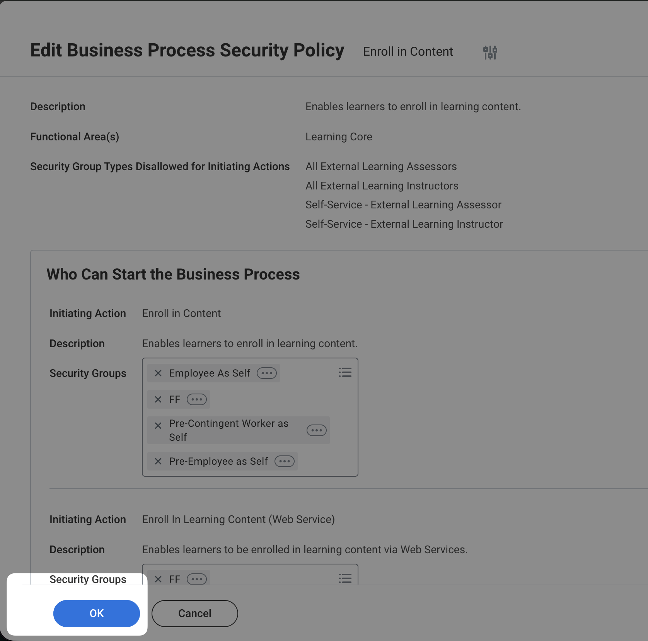Screen dimensions: 648x641
Task: Open related actions for Pre-Employee as Self
Action: (x=285, y=461)
